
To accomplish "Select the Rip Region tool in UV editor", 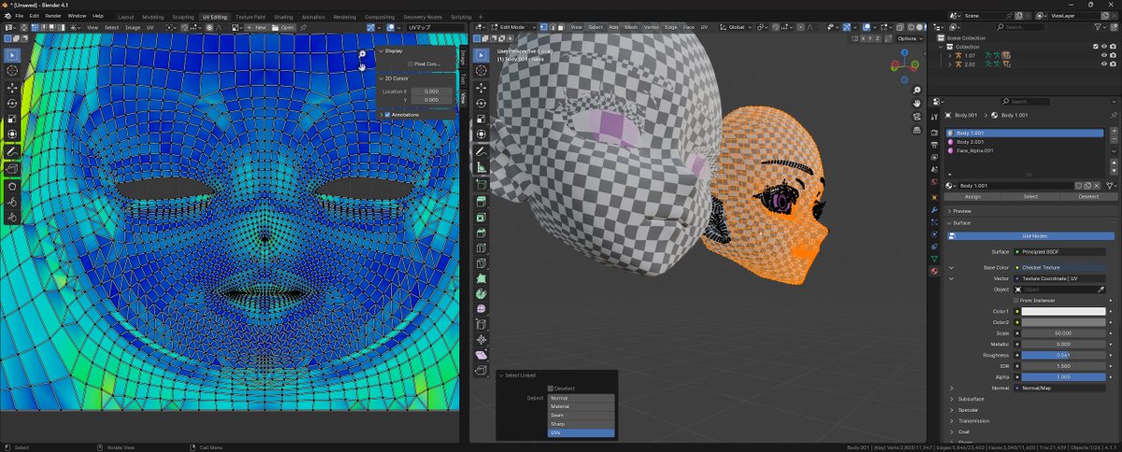I will click(12, 169).
